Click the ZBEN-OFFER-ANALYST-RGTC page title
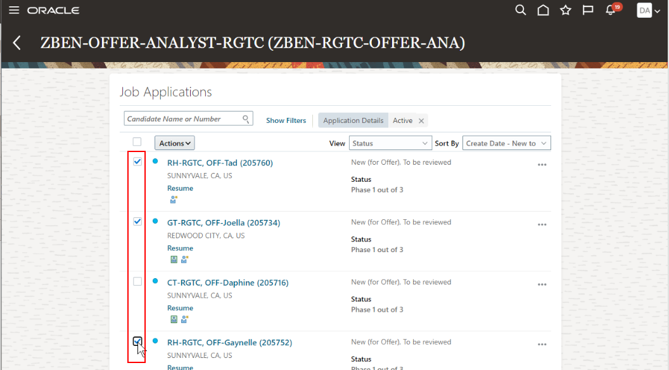 [x=253, y=42]
